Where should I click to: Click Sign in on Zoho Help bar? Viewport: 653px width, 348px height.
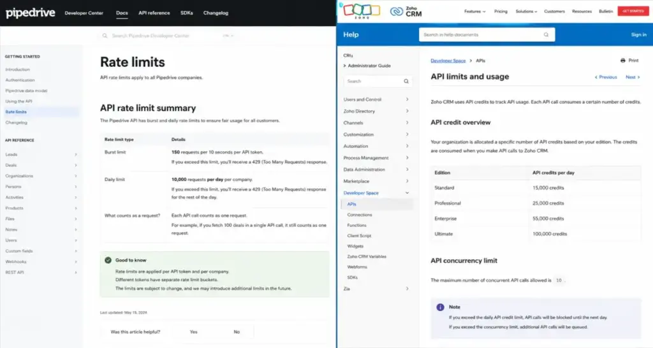pos(638,34)
